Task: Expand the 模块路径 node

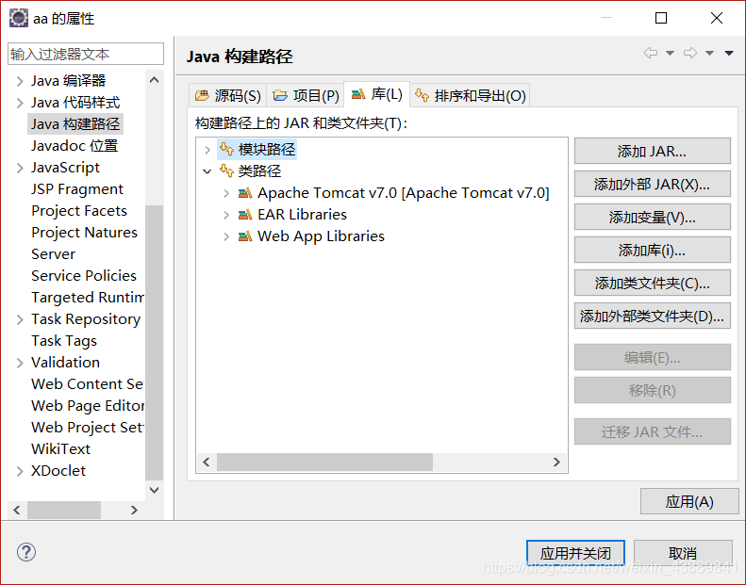Action: 207,150
